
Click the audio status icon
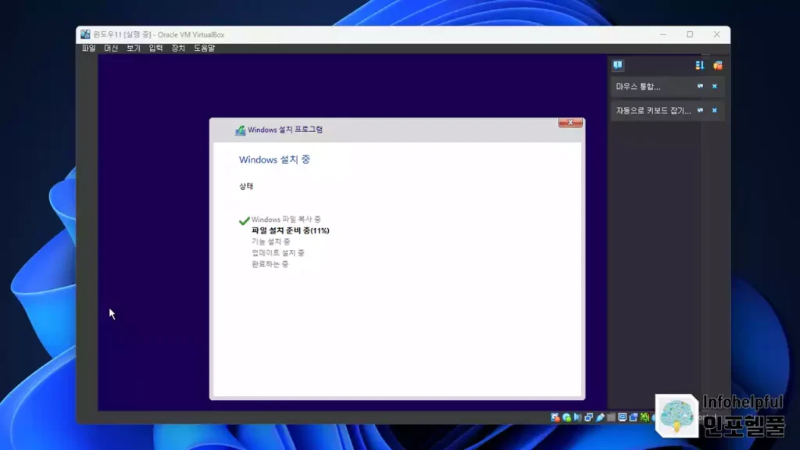[577, 417]
